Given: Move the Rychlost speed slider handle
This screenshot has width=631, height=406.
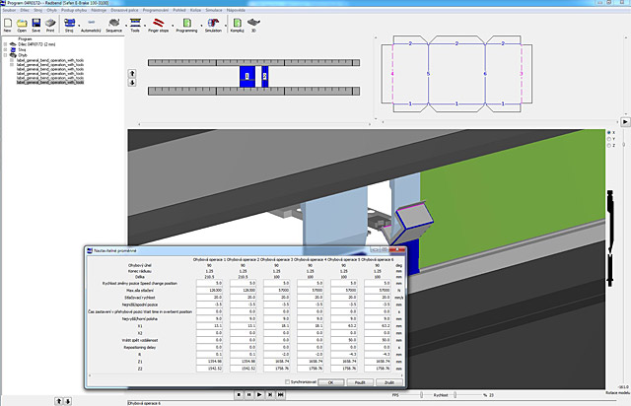Looking at the screenshot, I should click(455, 395).
